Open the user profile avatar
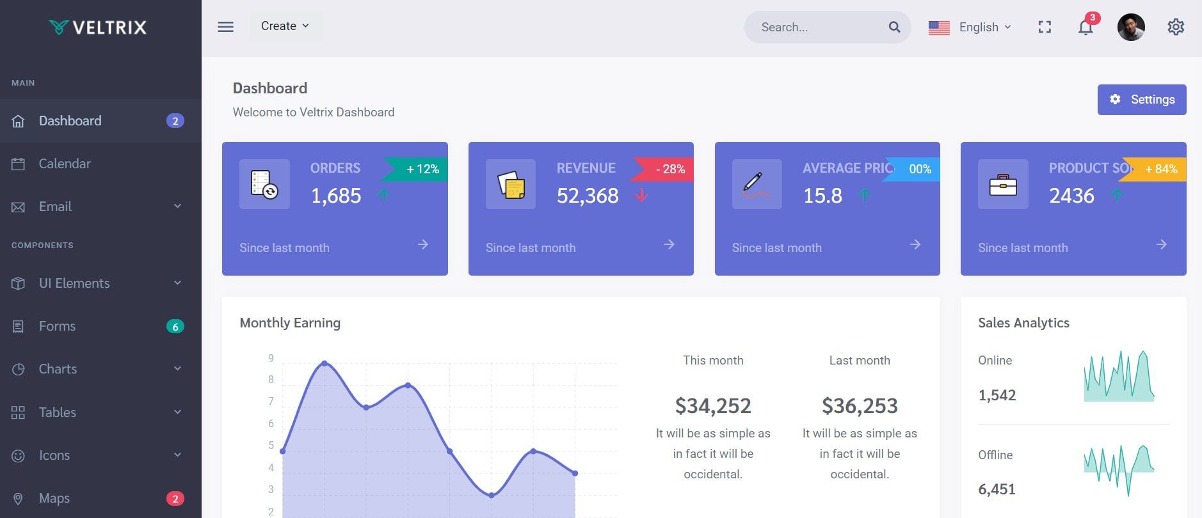1202x518 pixels. tap(1130, 27)
